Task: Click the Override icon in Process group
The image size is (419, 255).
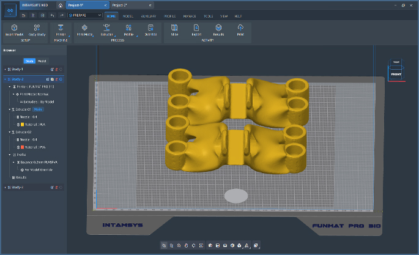Action: [x=150, y=28]
